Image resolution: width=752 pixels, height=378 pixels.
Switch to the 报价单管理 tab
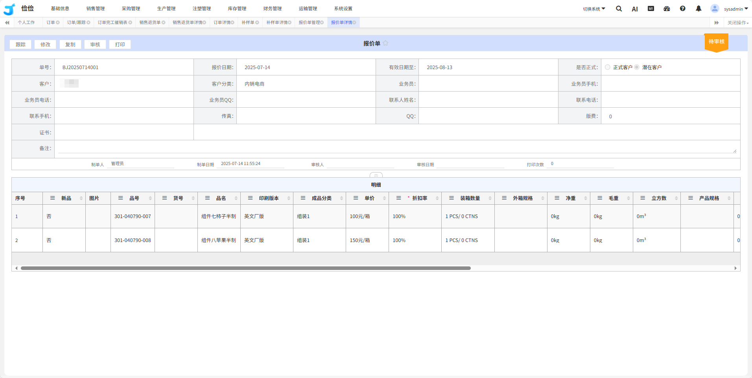tap(309, 23)
